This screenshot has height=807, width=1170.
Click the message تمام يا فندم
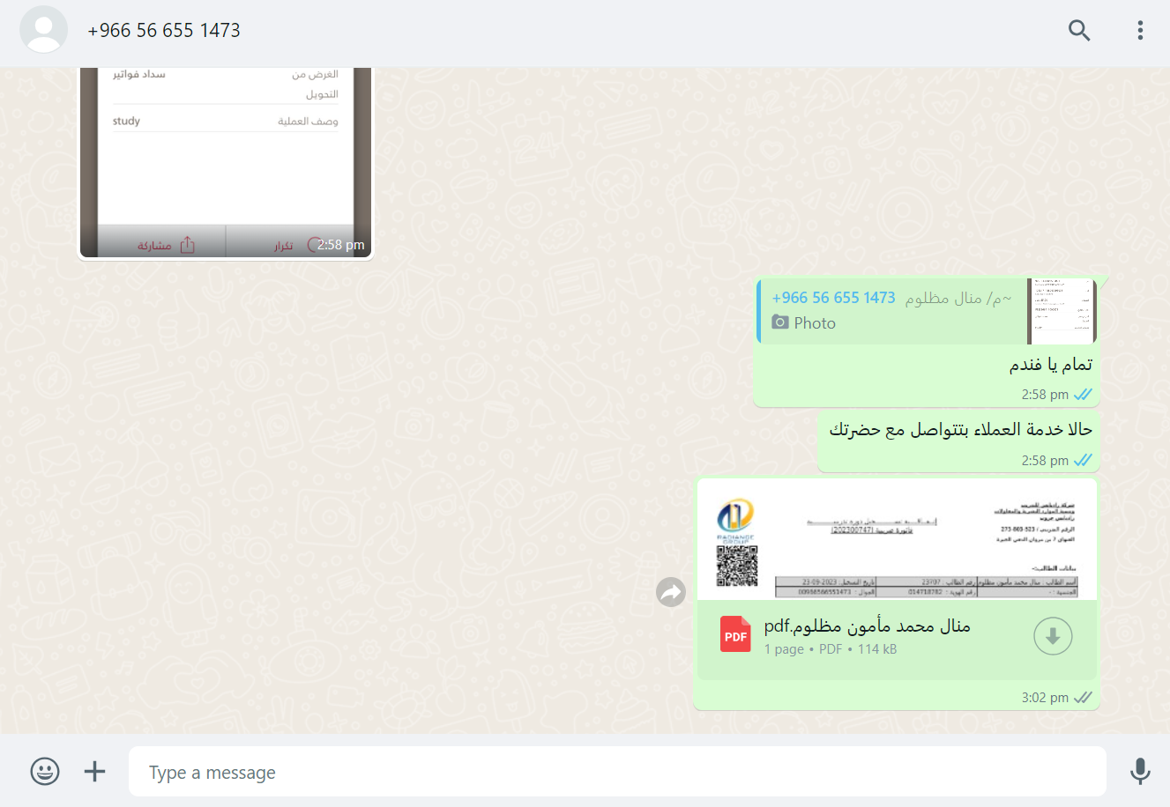1050,364
